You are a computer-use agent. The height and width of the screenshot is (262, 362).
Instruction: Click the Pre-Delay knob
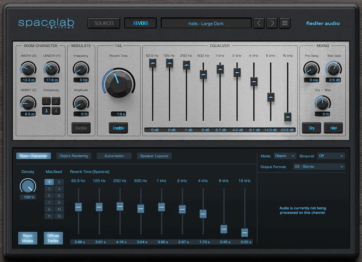tap(311, 68)
